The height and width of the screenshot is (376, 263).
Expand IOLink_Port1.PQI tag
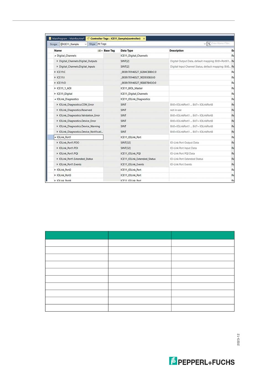[57, 154]
